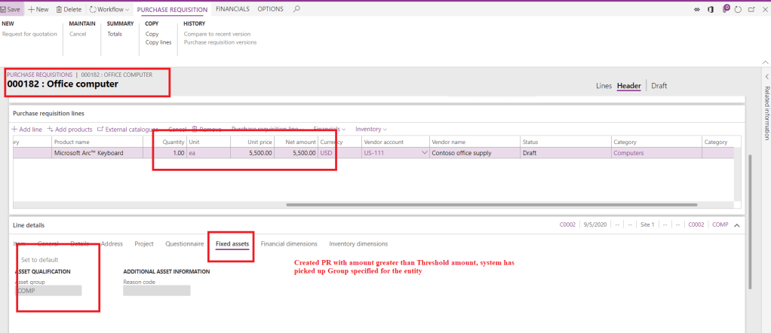Expand the Related information side panel
This screenshot has width=771, height=333.
(x=766, y=78)
